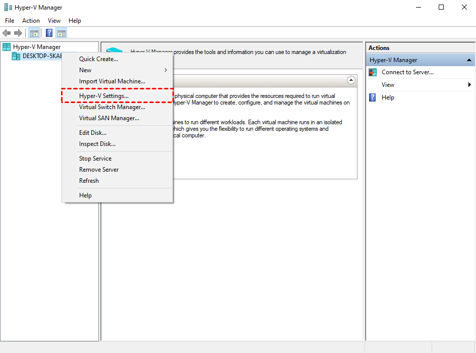476x353 pixels.
Task: Click the DESKTOP server node icon
Action: [x=16, y=56]
